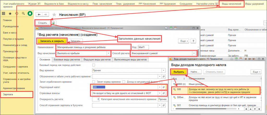Screen dimensions: 267x115
Task: Open the green notifications bell
Action: tap(30, 13)
